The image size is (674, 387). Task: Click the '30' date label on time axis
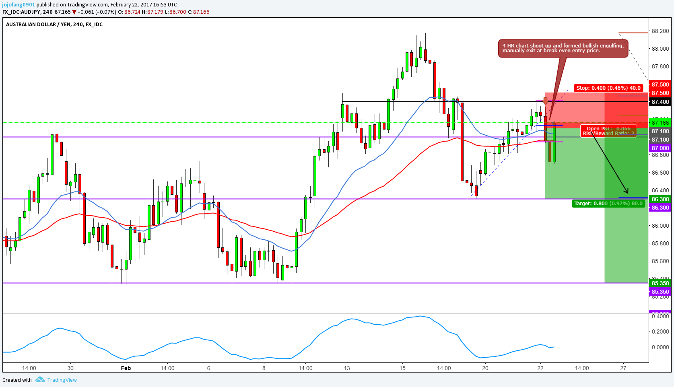coord(70,368)
